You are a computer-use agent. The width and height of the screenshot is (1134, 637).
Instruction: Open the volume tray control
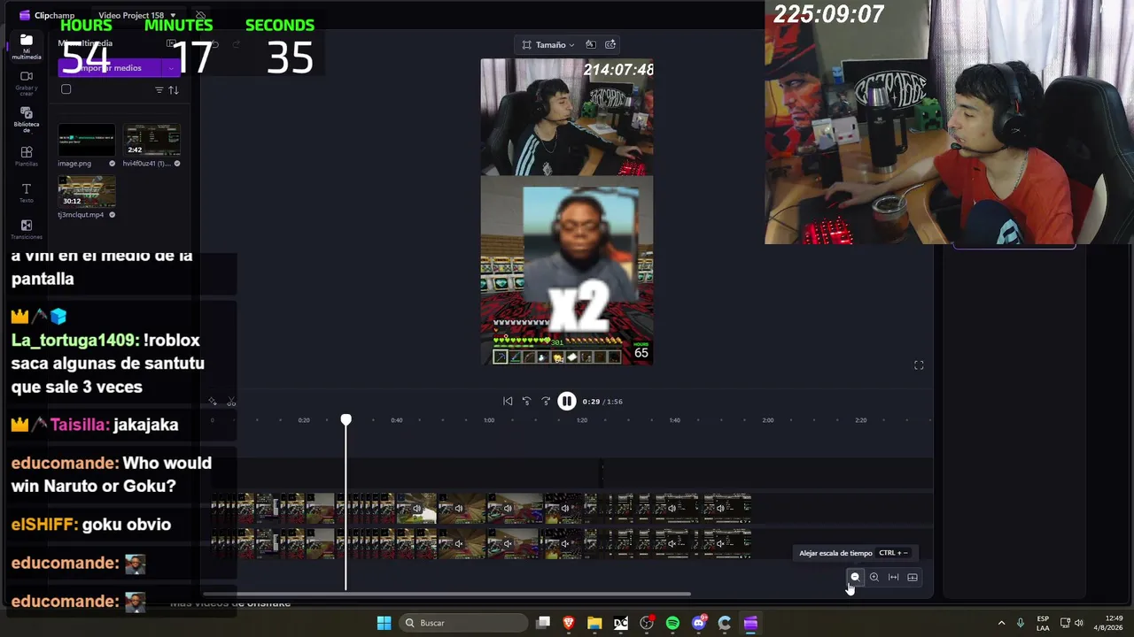[1079, 623]
